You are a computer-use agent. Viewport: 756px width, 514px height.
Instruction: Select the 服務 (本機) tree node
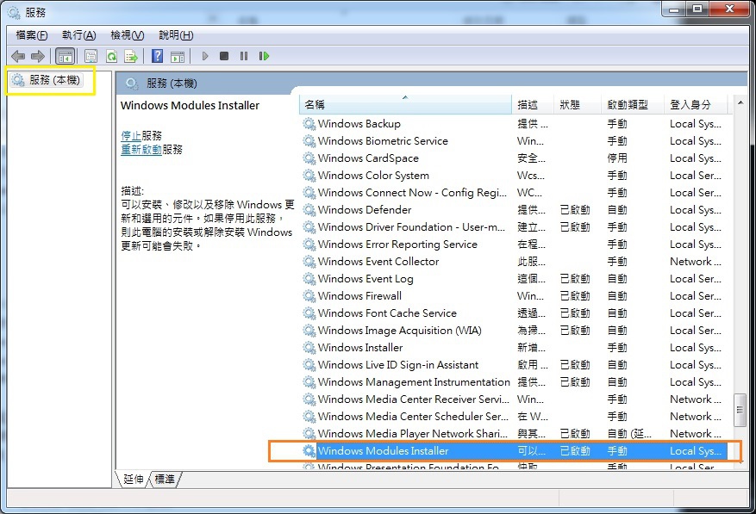pyautogui.click(x=47, y=80)
